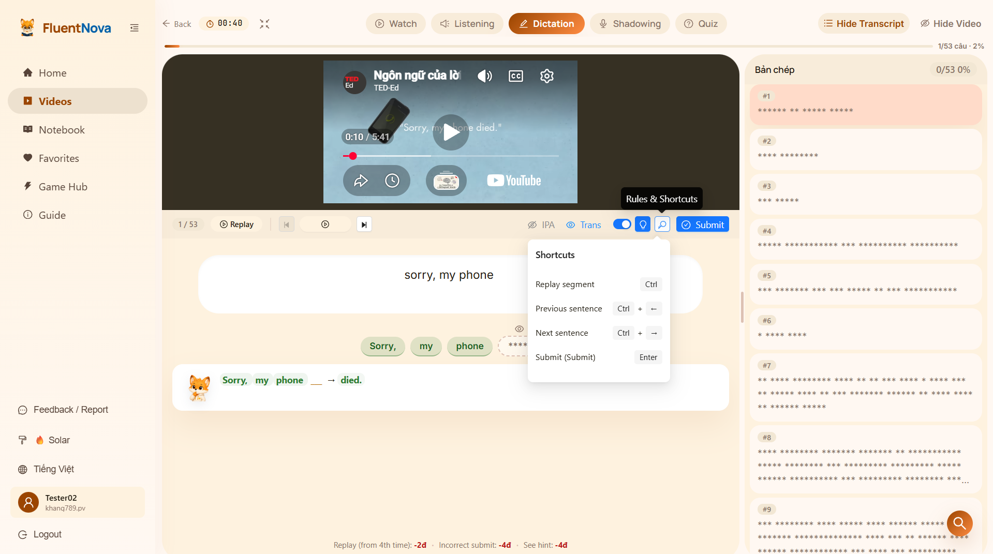Skip to next sentence button
This screenshot has width=993, height=554.
(364, 224)
